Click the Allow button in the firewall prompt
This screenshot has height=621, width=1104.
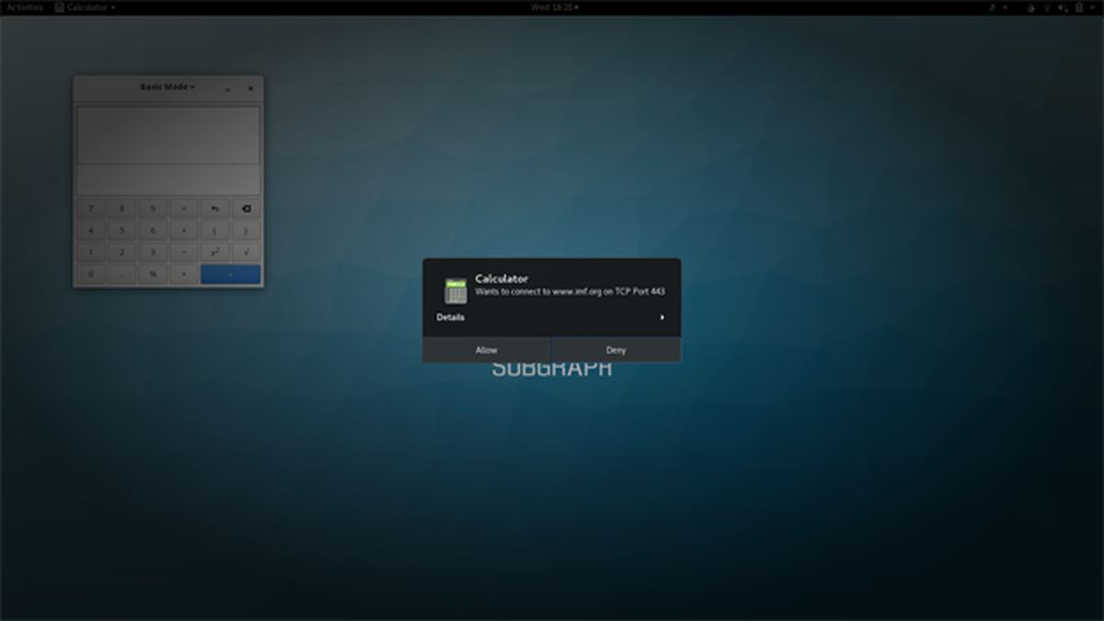pos(487,350)
